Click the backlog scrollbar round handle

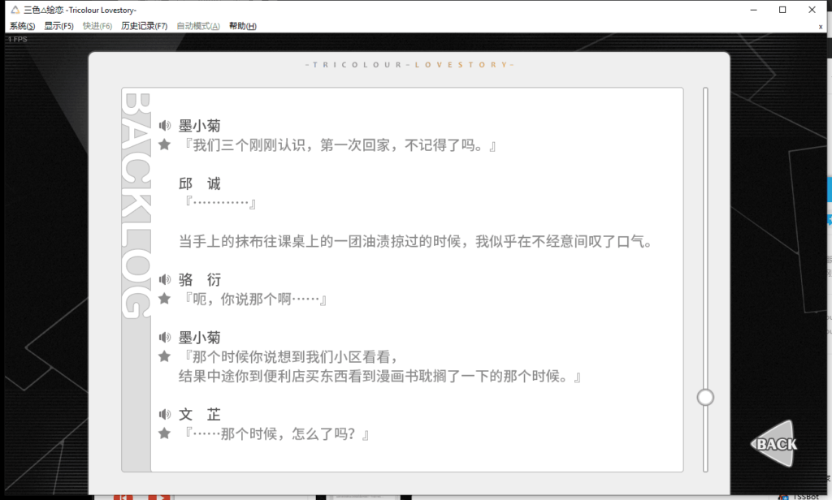coord(705,397)
